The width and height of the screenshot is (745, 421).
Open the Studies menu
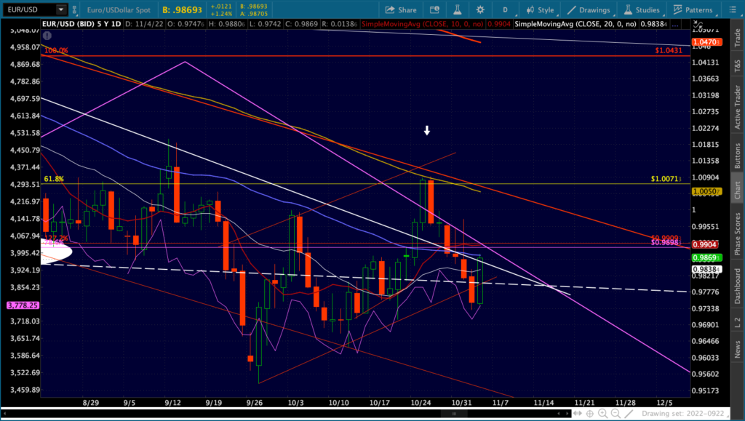coord(642,10)
